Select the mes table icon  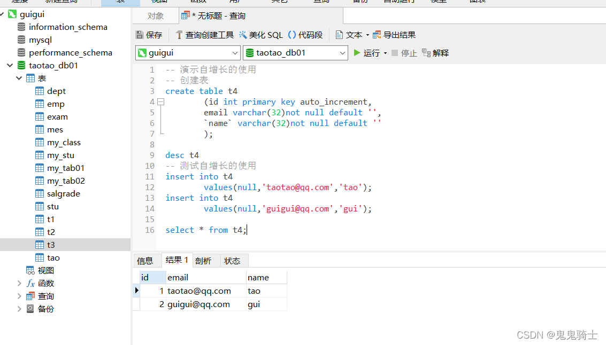pyautogui.click(x=40, y=129)
